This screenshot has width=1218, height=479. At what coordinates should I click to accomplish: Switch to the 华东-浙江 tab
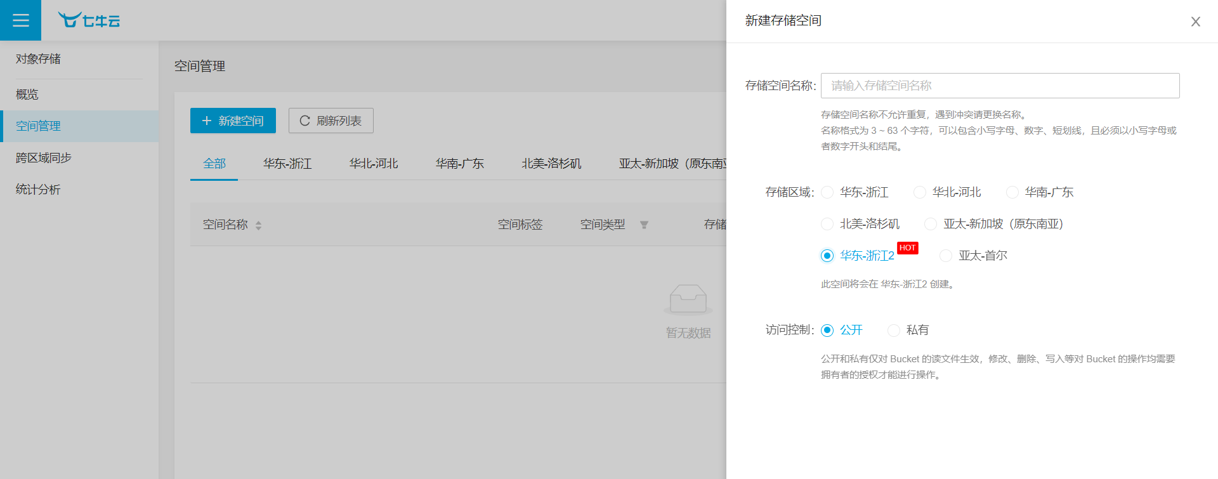pos(287,164)
